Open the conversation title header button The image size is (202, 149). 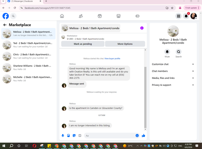[x=90, y=28]
